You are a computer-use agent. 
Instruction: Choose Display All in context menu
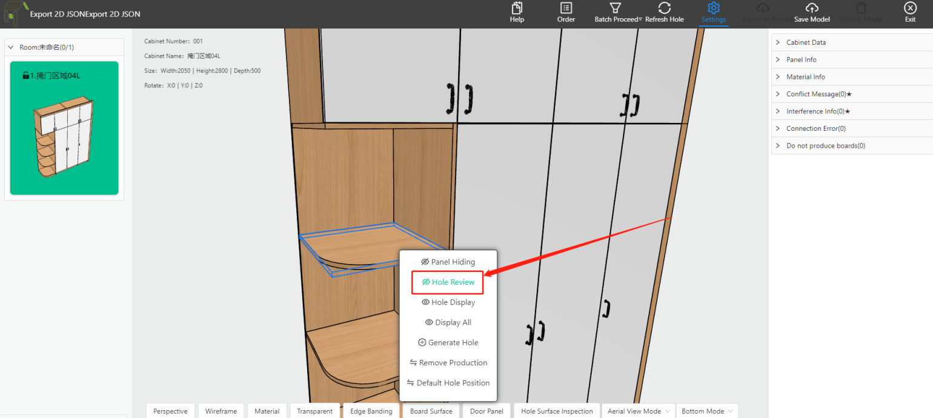[448, 322]
